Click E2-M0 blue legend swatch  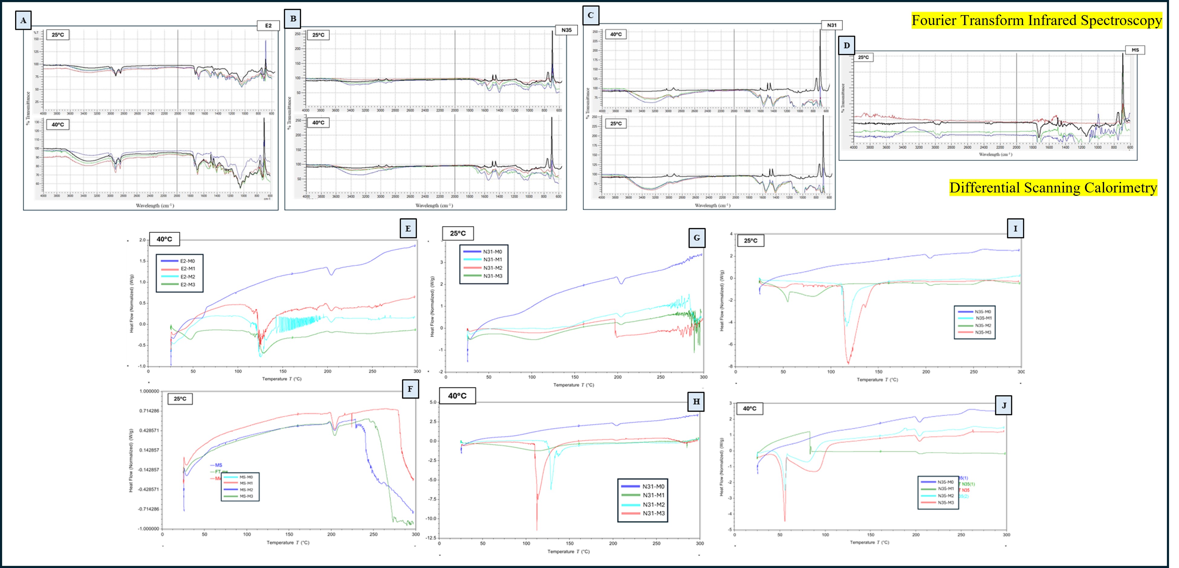169,261
